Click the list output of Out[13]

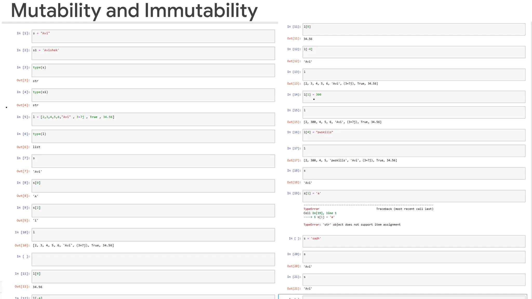[341, 84]
